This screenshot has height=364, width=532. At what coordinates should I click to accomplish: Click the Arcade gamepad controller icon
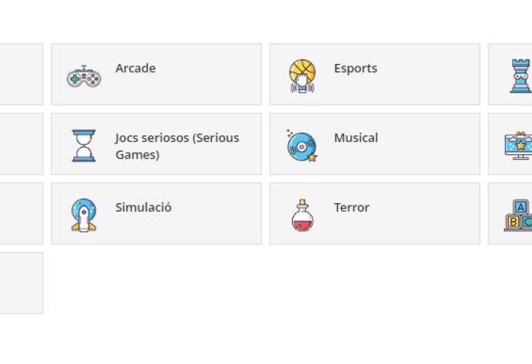[84, 76]
